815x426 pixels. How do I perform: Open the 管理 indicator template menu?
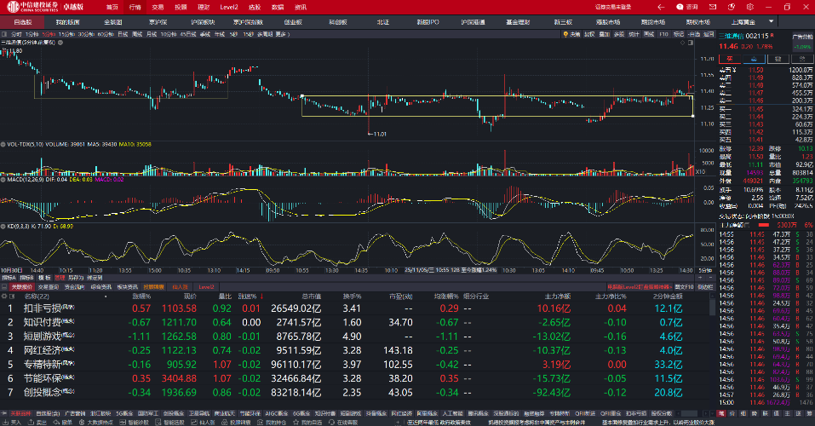(x=60, y=277)
